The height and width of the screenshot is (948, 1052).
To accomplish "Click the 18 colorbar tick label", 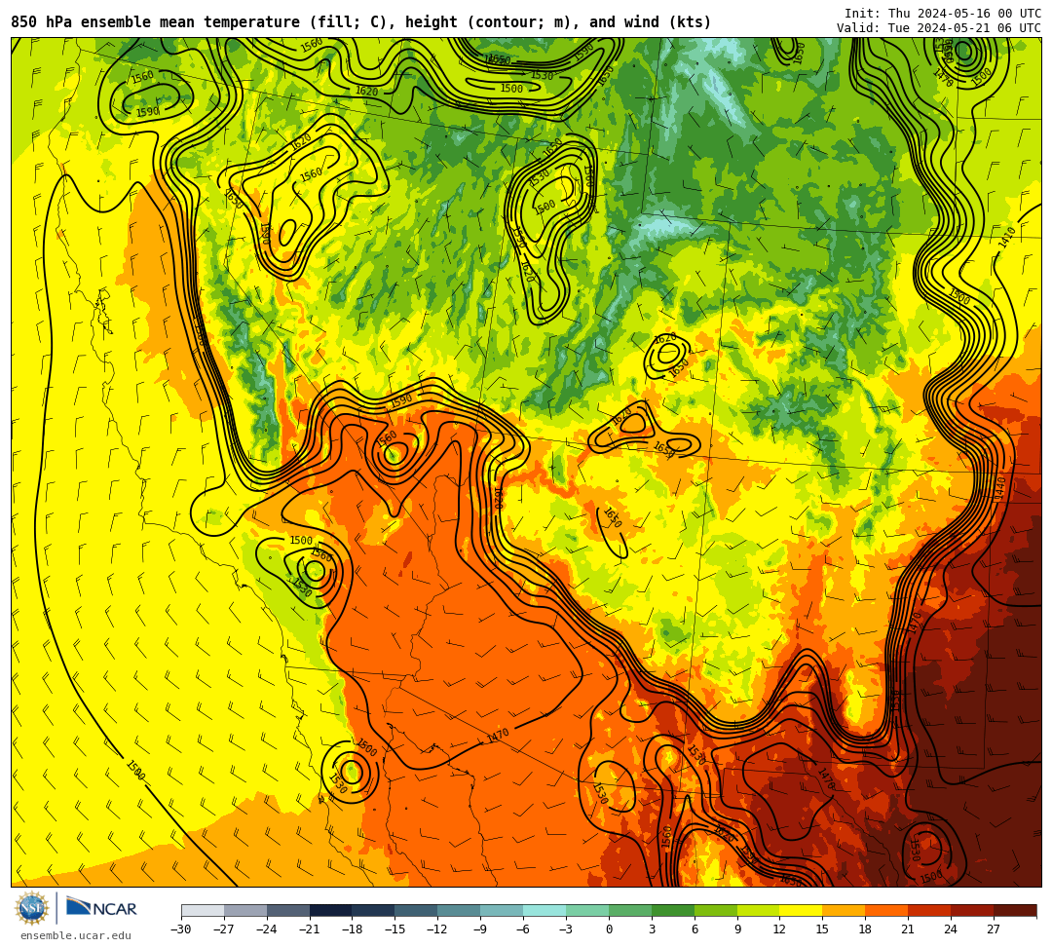I will [x=866, y=929].
